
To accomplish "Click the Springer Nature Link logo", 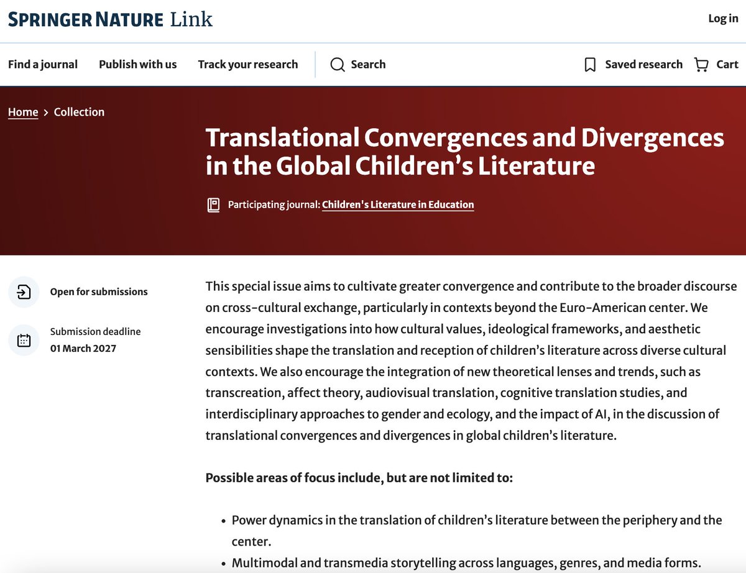I will [x=109, y=19].
